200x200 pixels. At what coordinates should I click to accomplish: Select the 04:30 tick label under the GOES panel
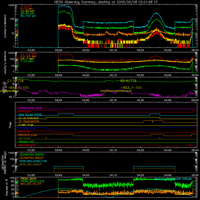pos(140,100)
